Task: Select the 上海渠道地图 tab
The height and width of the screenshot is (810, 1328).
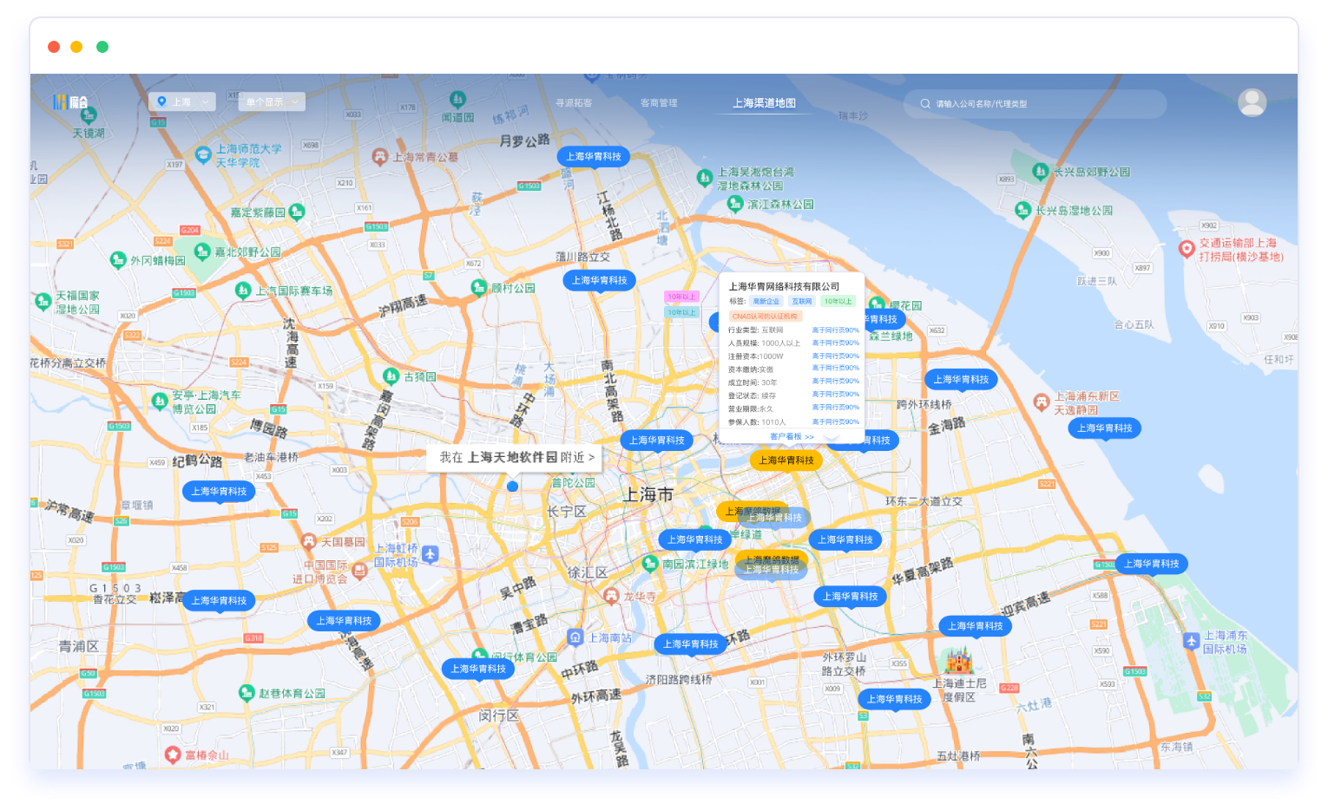Action: click(764, 103)
